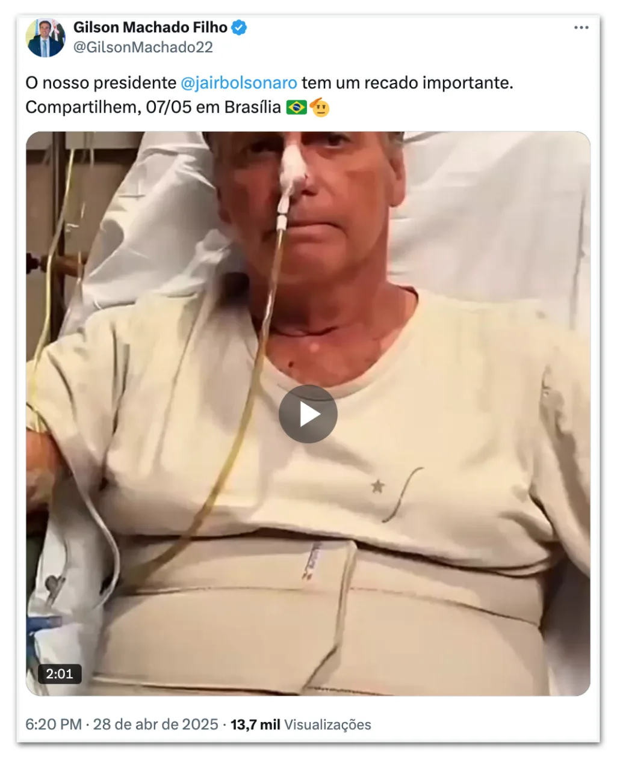Click the date 28 de abr de 2025
The image size is (620, 760).
[155, 724]
